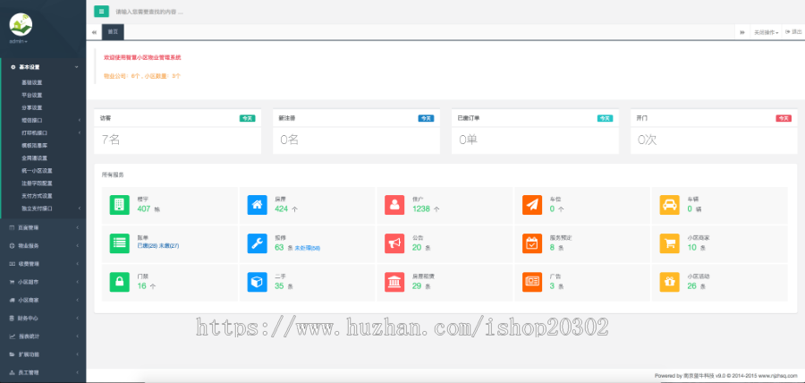The width and height of the screenshot is (805, 383).
Task: Click the unpaid bills link 未缴(27)
Action: [169, 246]
